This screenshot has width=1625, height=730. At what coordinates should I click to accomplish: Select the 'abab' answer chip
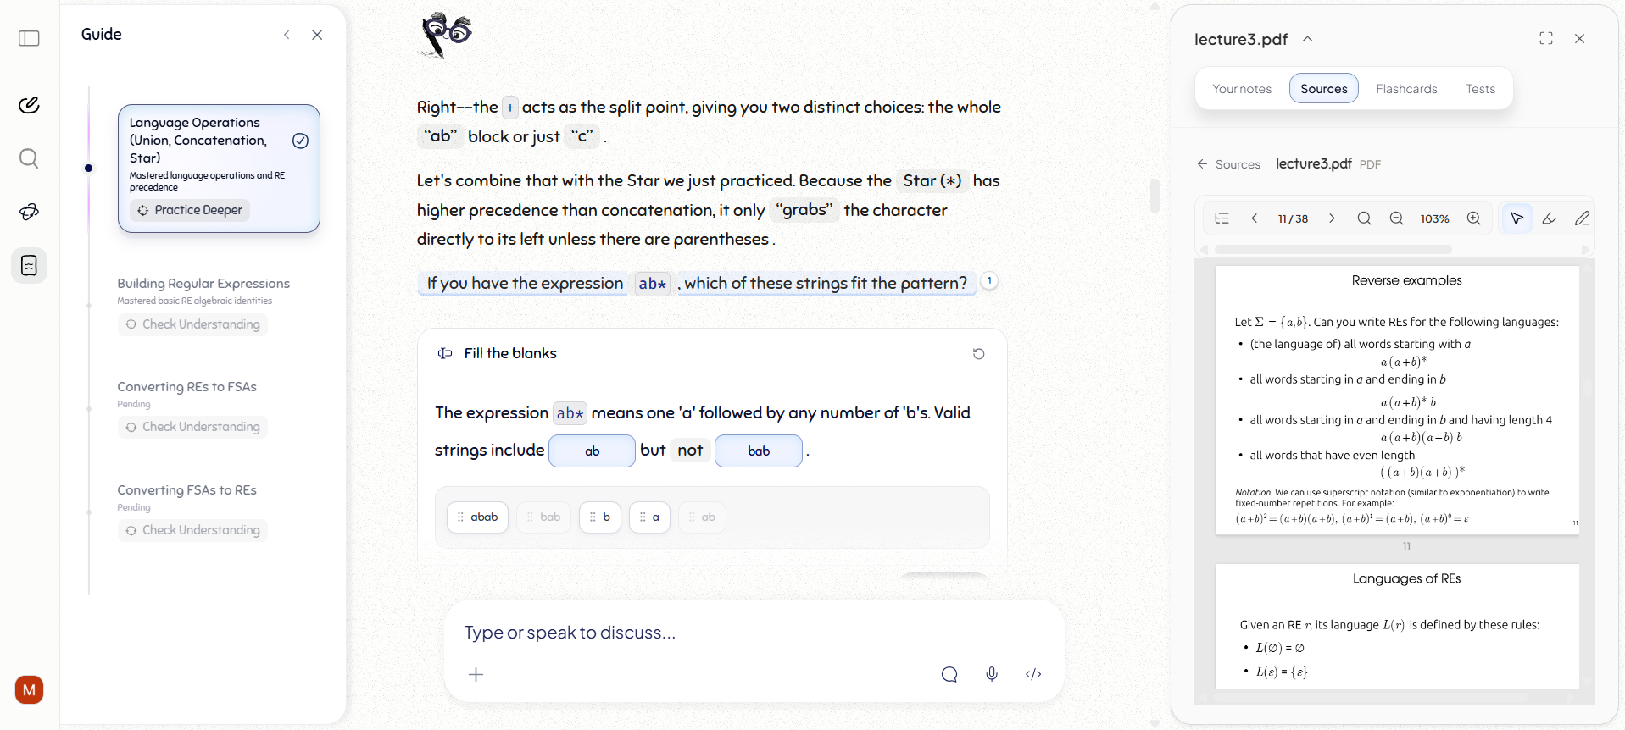pyautogui.click(x=477, y=517)
